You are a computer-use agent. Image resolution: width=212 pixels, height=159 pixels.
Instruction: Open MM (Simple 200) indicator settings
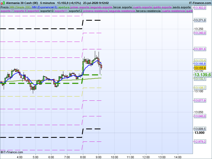coord(20,7)
